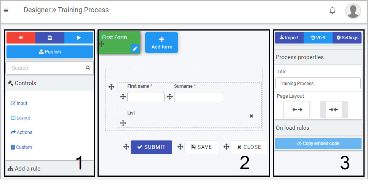Click the Title input field
The height and width of the screenshot is (187, 368).
(x=318, y=84)
